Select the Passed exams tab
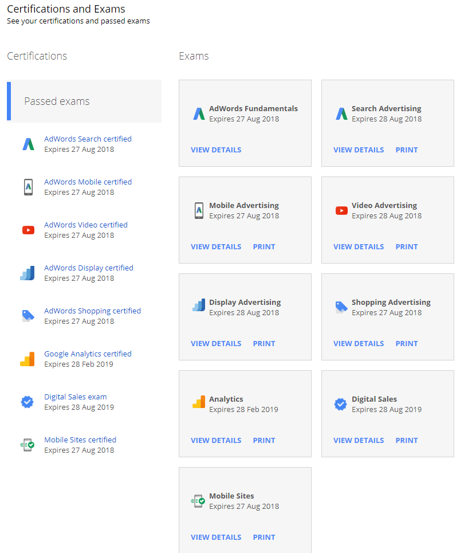This screenshot has height=553, width=472. click(x=84, y=101)
